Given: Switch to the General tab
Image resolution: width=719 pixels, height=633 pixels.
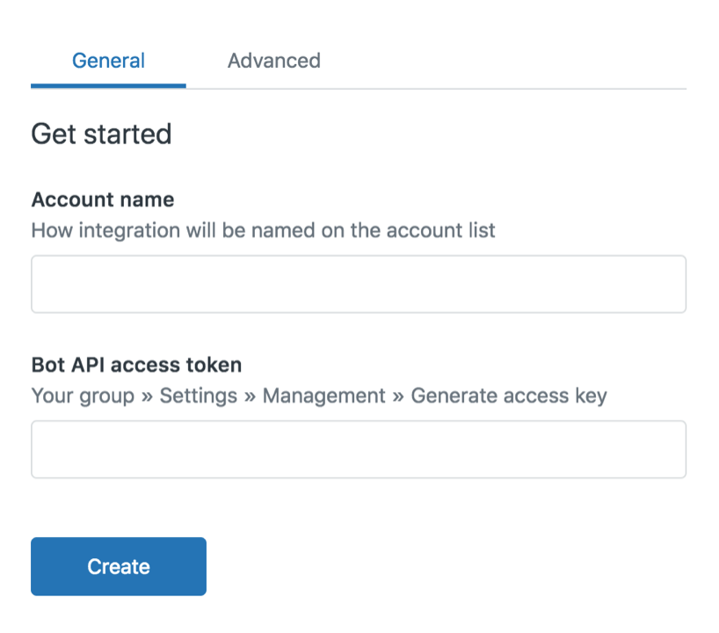Looking at the screenshot, I should click(x=108, y=61).
